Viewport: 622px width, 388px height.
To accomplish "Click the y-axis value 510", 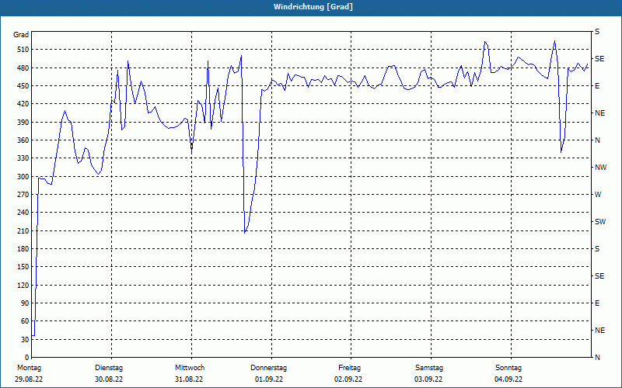I will click(x=23, y=50).
